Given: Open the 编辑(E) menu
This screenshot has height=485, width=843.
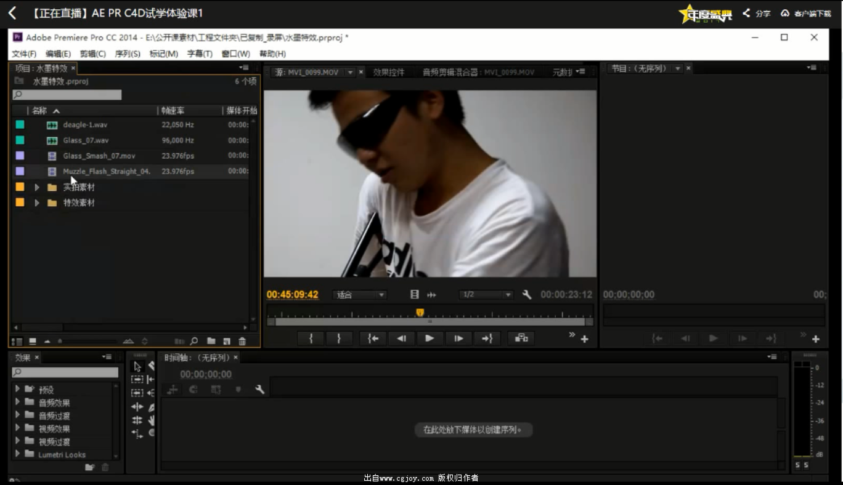Looking at the screenshot, I should point(58,54).
